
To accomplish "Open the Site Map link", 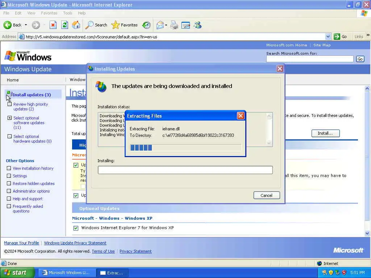I will click(322, 45).
